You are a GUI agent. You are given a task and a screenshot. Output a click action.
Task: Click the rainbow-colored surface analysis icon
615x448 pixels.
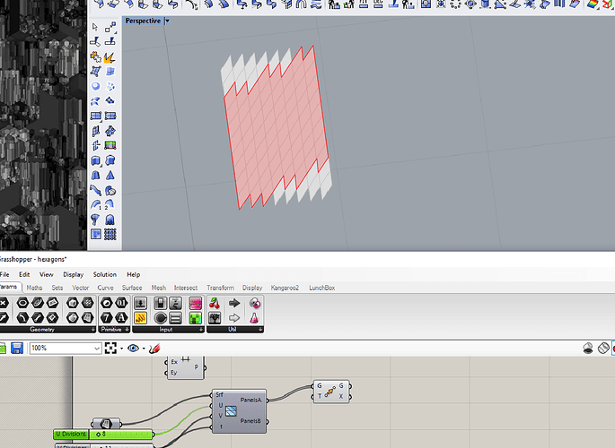click(110, 145)
